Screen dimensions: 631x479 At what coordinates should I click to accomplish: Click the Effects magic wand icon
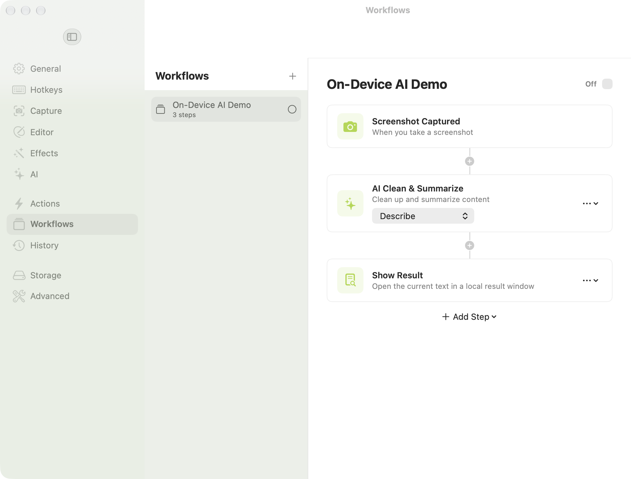pos(19,153)
